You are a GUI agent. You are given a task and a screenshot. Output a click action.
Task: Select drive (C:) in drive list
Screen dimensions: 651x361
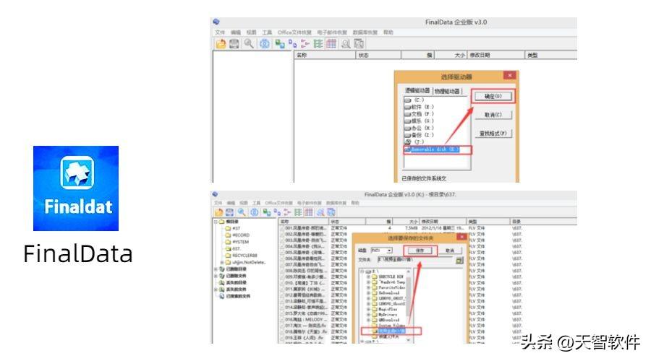[414, 100]
